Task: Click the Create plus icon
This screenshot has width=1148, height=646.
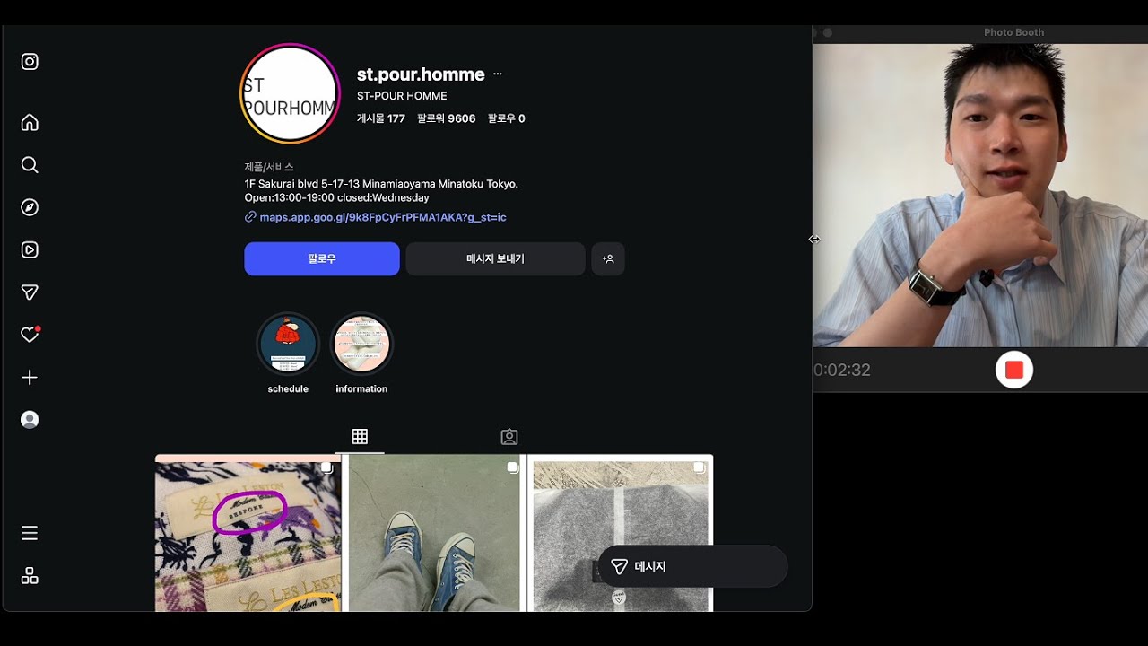Action: pyautogui.click(x=30, y=378)
